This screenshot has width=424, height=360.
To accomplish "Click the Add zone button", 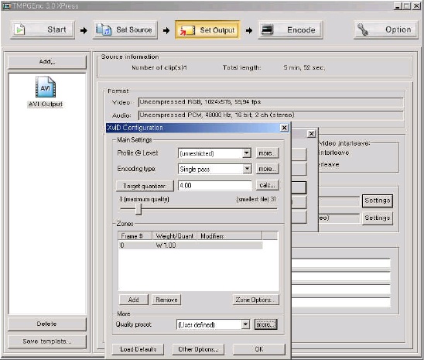I will [x=134, y=300].
